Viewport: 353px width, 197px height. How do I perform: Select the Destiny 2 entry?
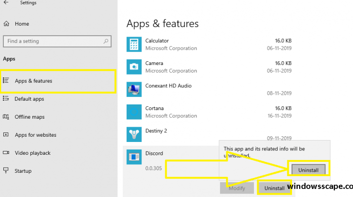coord(156,131)
